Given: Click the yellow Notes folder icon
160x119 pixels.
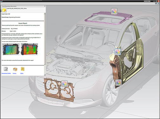Looking at the screenshot, I should pos(23,69).
